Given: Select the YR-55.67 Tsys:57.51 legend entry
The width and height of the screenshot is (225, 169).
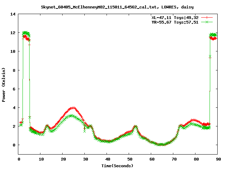Looking at the screenshot, I should click(175, 22).
